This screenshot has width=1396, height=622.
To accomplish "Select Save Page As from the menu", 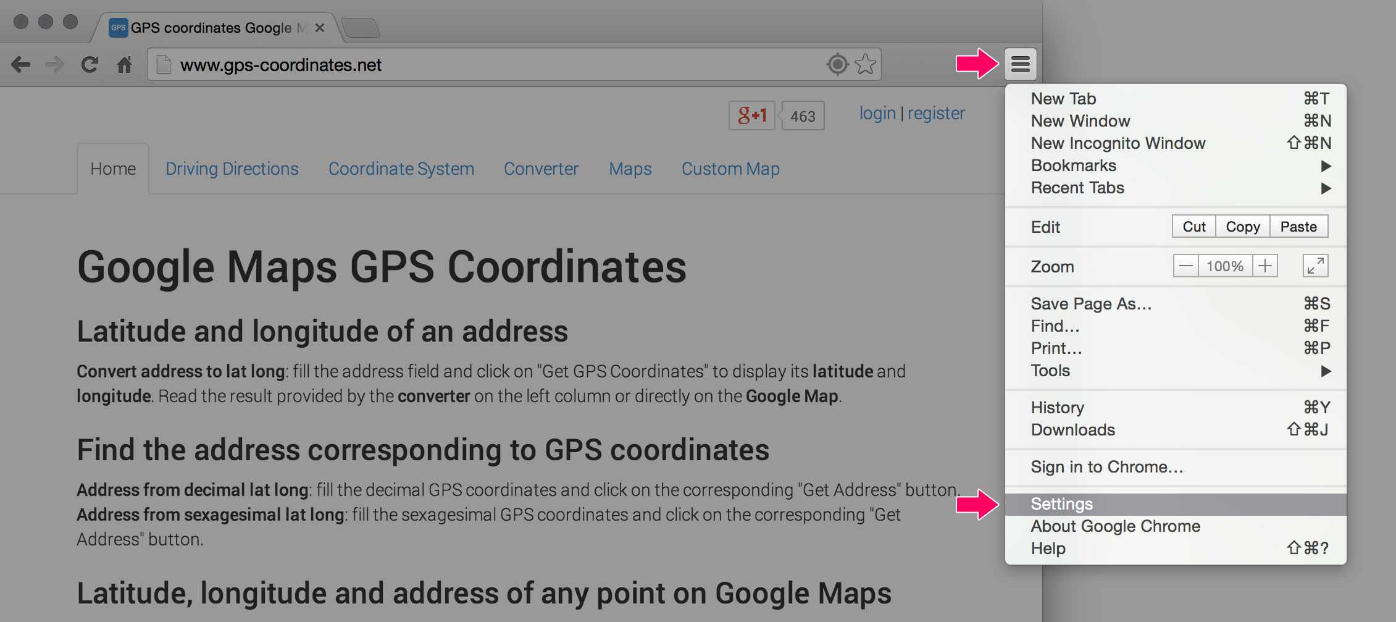I will tap(1176, 304).
